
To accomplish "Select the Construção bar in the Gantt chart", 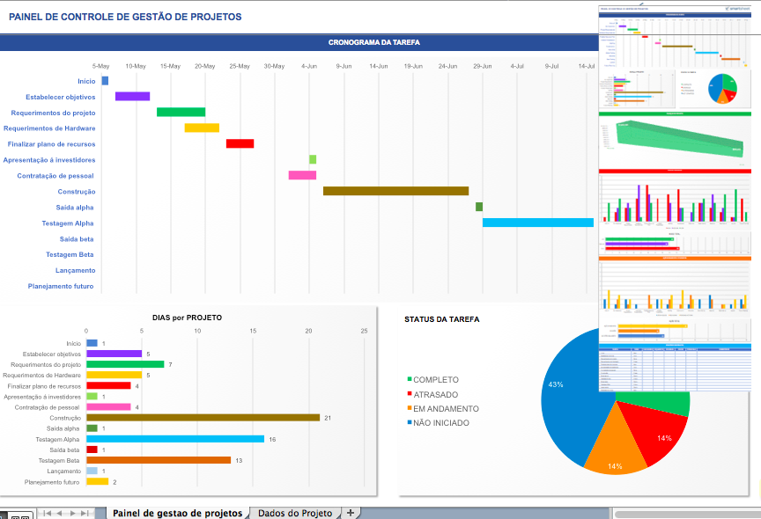I will pyautogui.click(x=395, y=191).
